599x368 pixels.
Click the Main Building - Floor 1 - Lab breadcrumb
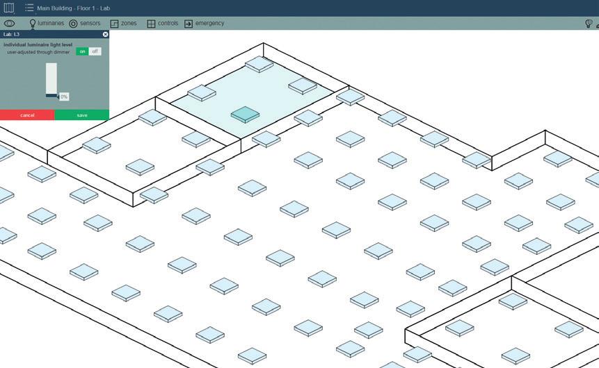click(x=73, y=8)
